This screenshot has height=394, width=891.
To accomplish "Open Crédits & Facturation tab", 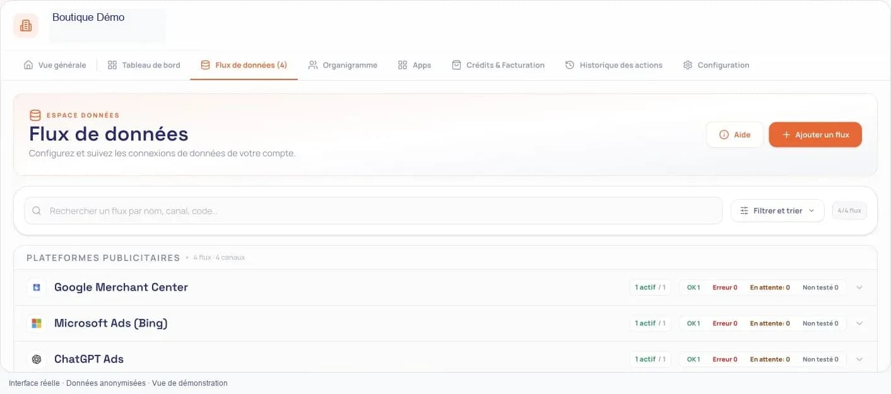I will (498, 65).
